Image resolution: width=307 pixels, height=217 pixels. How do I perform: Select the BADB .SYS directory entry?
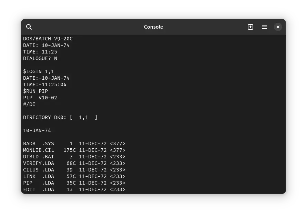tap(74, 144)
